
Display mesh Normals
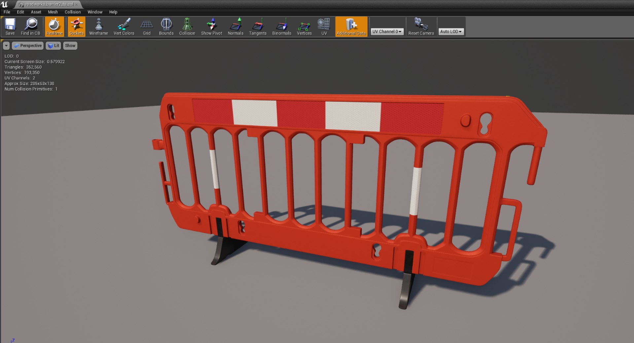(x=235, y=26)
